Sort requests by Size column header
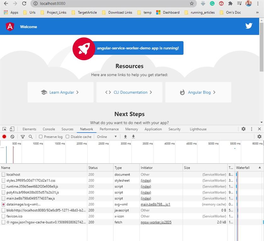 tap(205, 168)
